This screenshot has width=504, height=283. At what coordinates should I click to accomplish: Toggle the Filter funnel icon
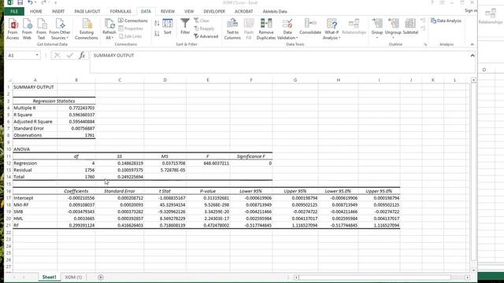pos(185,27)
